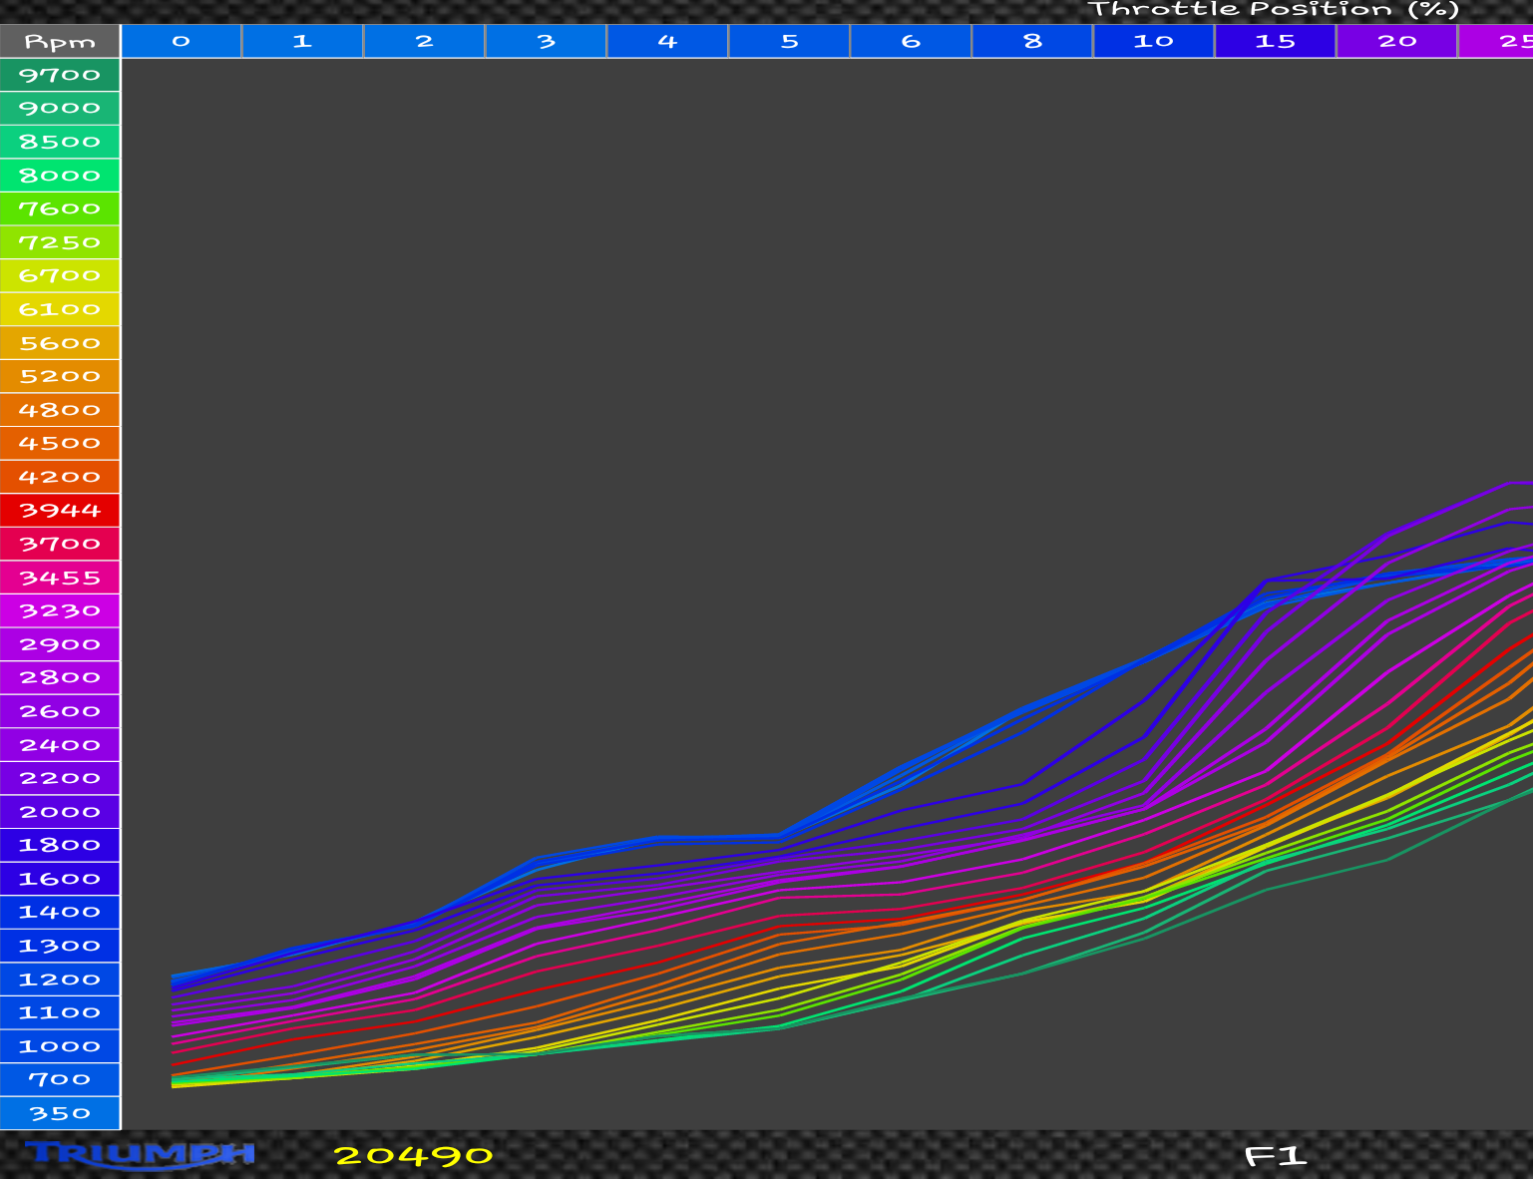Select the 6100 Rpm yellow cell

point(60,309)
